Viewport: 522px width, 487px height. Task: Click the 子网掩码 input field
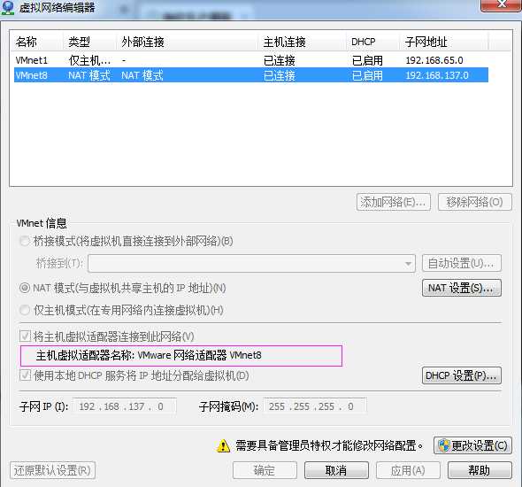315,406
